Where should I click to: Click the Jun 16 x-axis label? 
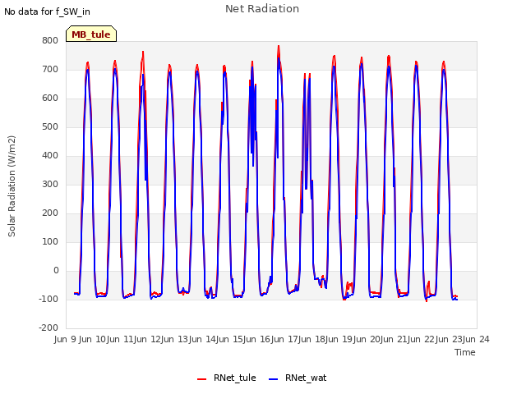pyautogui.click(x=257, y=339)
